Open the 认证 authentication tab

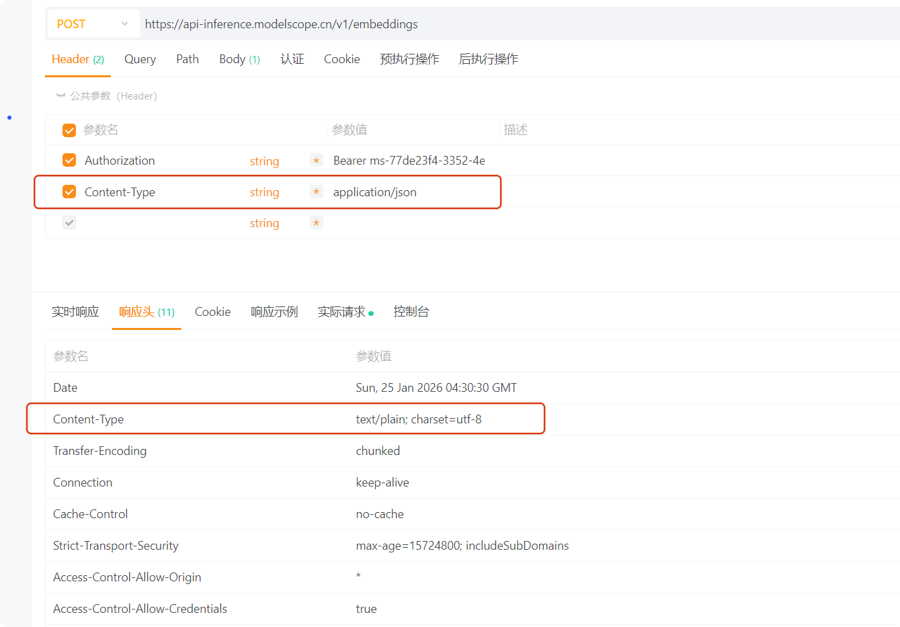pyautogui.click(x=292, y=59)
